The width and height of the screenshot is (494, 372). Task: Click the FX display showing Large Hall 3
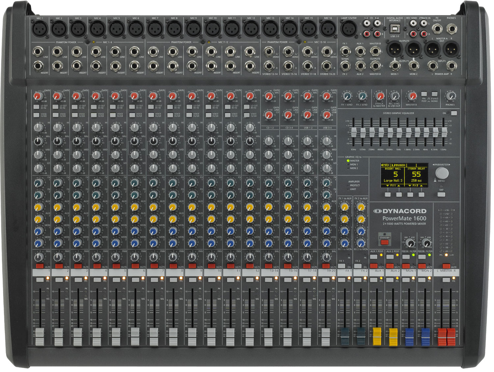coord(404,175)
